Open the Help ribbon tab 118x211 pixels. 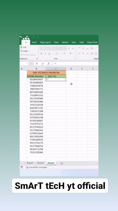click(82, 42)
